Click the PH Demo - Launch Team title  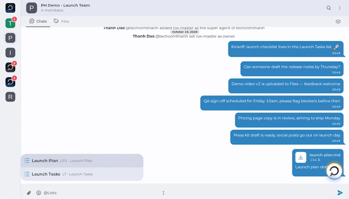click(65, 6)
